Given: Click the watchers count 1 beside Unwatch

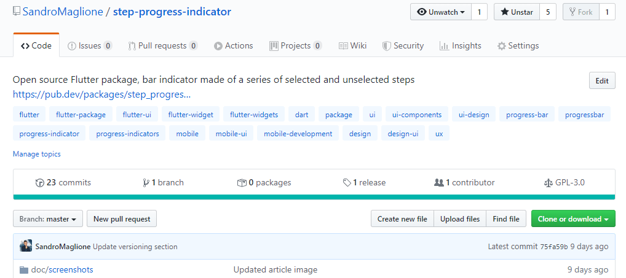Looking at the screenshot, I should pos(479,12).
